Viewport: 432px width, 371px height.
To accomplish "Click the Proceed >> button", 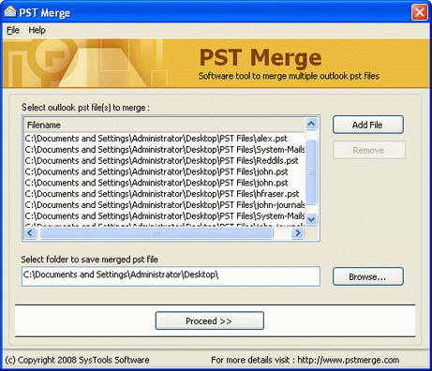I will pyautogui.click(x=209, y=320).
